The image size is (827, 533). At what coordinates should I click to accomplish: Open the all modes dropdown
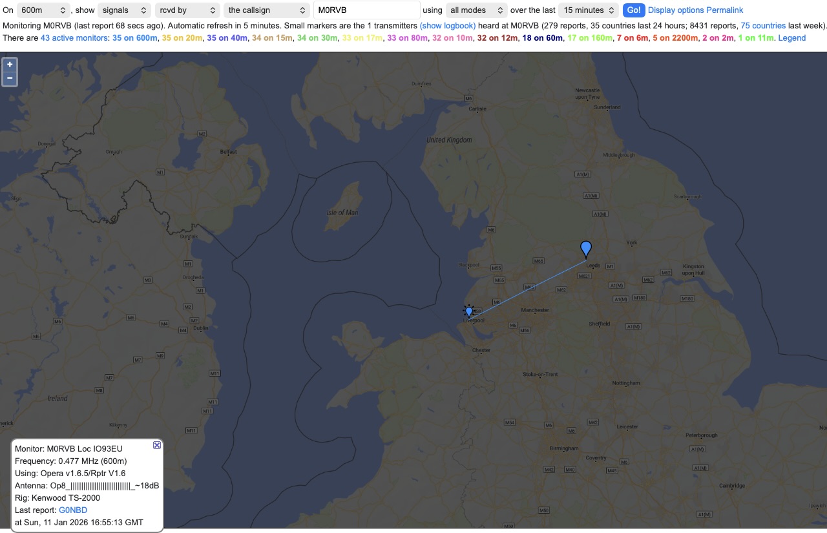[476, 10]
